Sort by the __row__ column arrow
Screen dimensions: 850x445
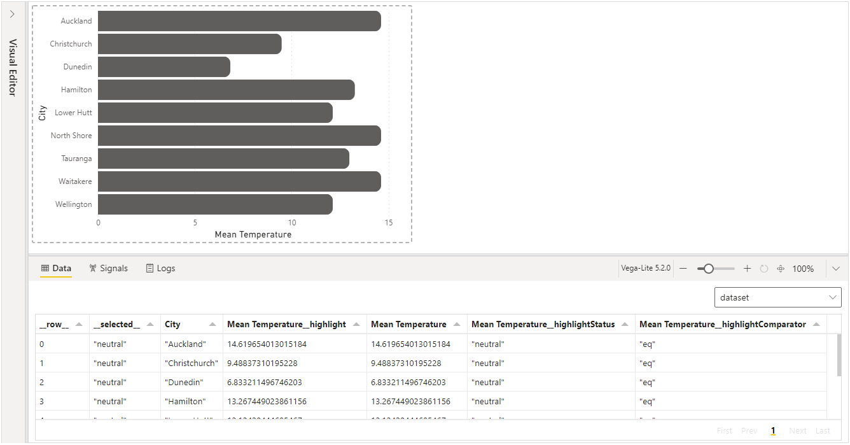(x=79, y=324)
